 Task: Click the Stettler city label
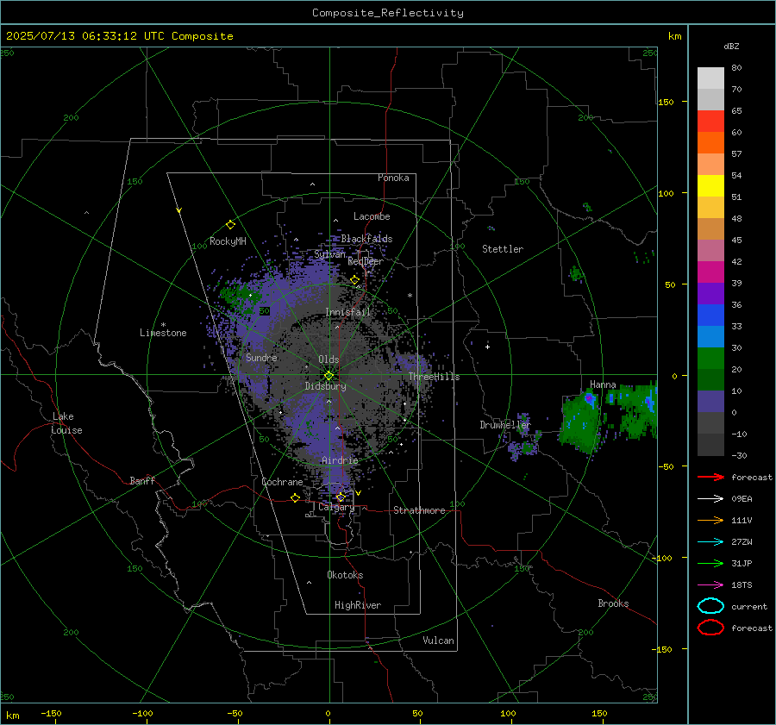[x=503, y=249]
